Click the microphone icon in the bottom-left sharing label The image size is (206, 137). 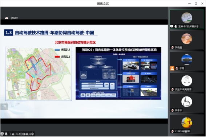click(6, 134)
